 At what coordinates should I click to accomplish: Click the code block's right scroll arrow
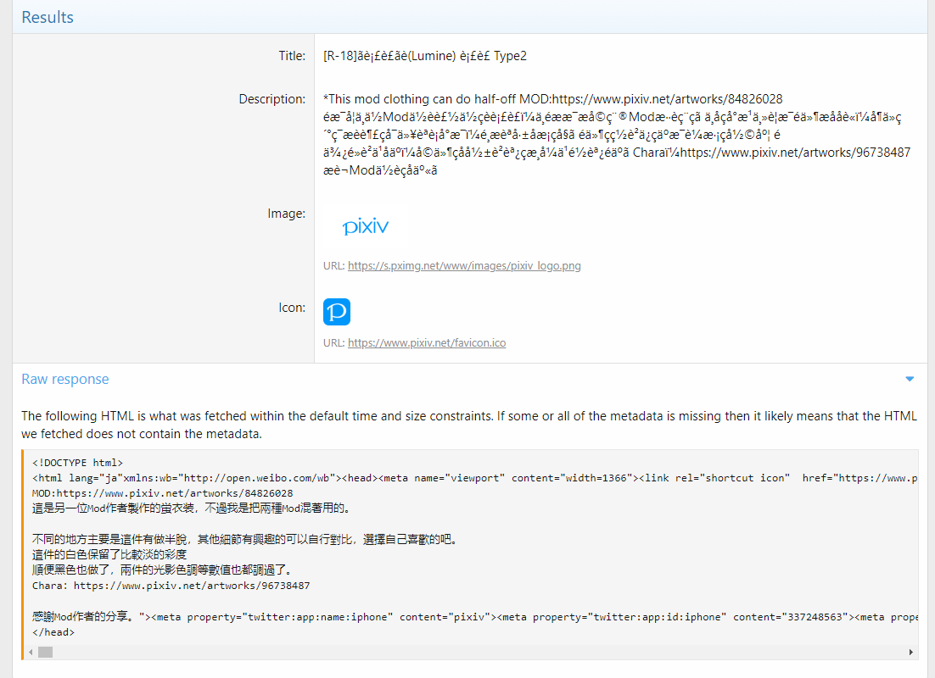(912, 653)
